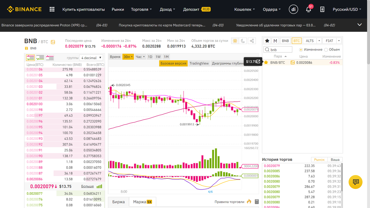Show buy orders only view
The image size is (370, 208).
(40, 57)
